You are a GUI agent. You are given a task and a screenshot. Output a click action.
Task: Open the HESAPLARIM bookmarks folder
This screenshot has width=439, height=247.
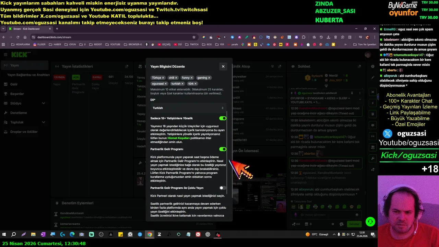(x=21, y=44)
